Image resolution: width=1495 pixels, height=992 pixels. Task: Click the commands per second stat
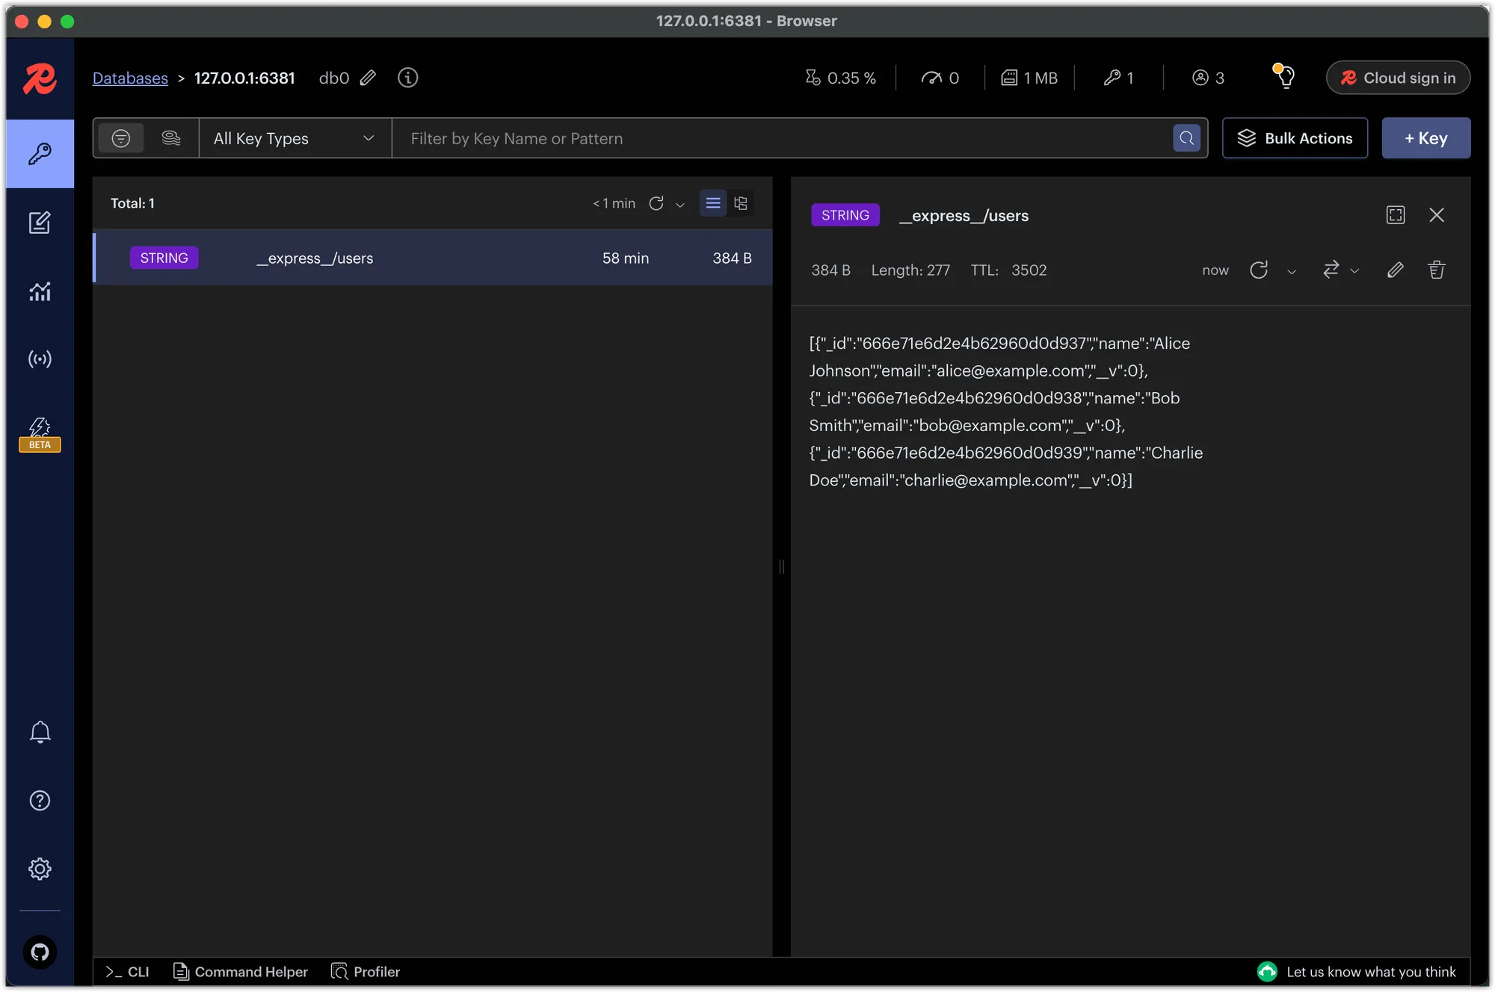click(940, 78)
